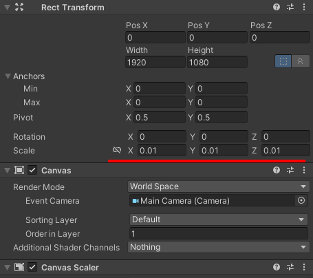
Task: Click the Scale property label
Action: [24, 151]
